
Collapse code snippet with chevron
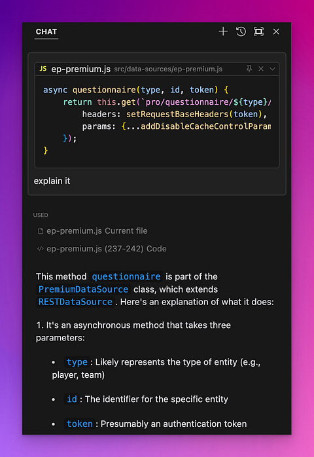[272, 69]
